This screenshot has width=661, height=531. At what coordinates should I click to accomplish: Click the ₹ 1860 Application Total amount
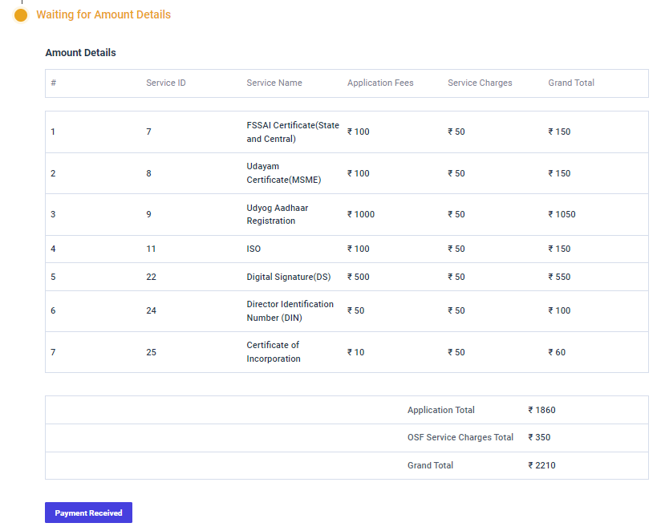point(541,410)
